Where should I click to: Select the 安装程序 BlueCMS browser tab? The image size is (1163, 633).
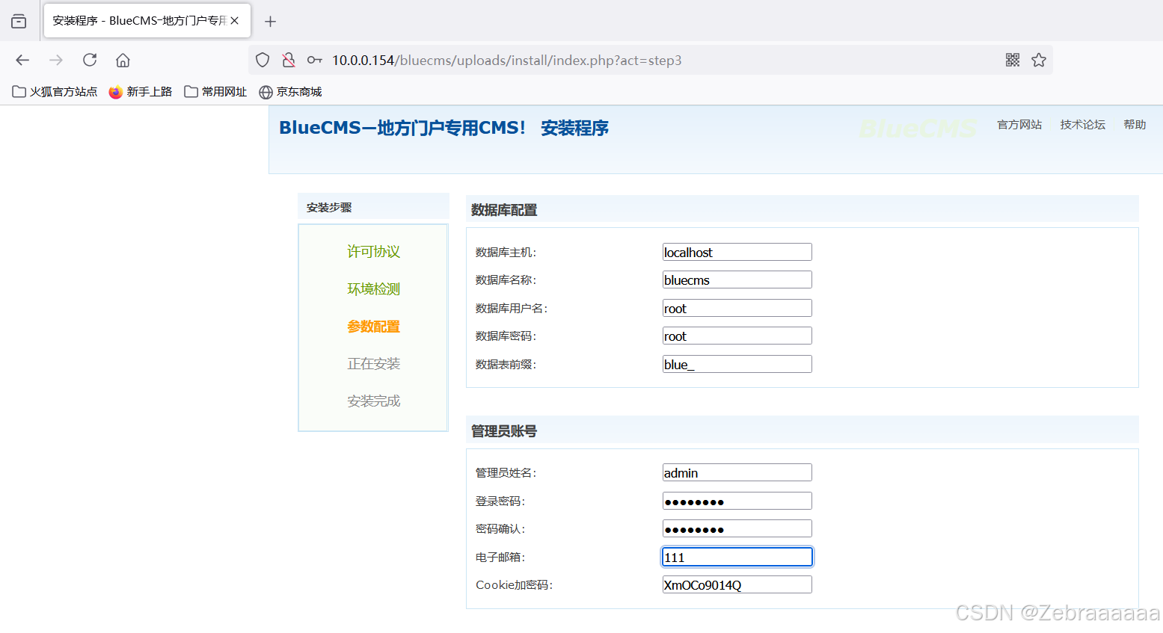(147, 21)
